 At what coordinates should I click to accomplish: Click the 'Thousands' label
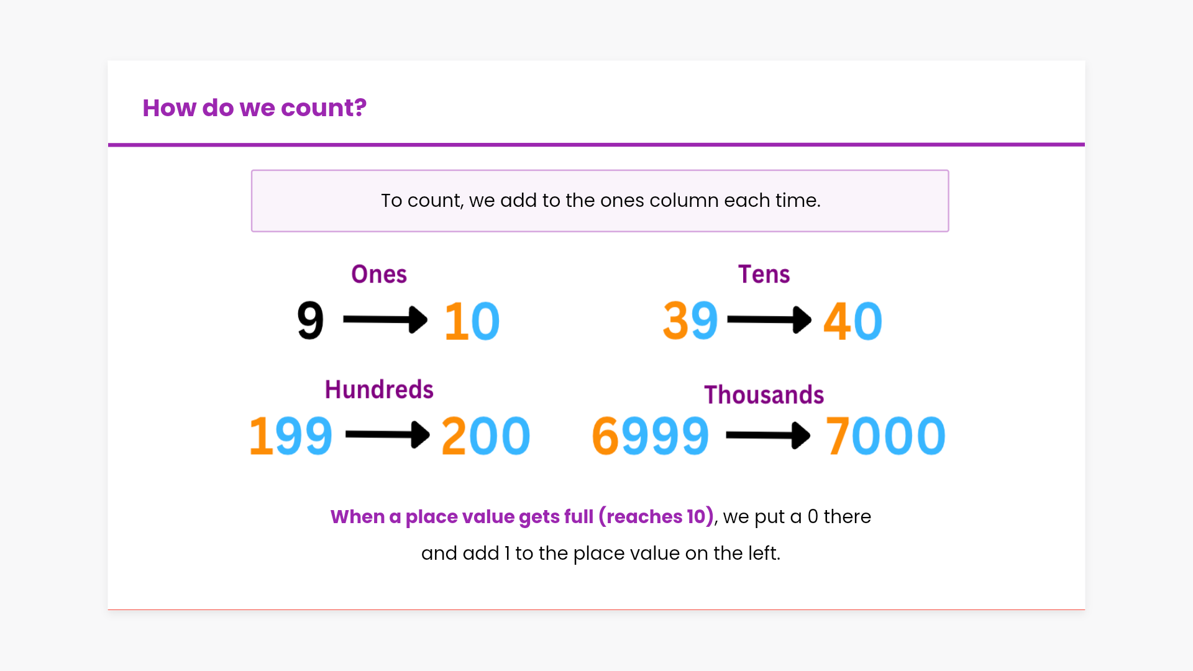pyautogui.click(x=764, y=395)
